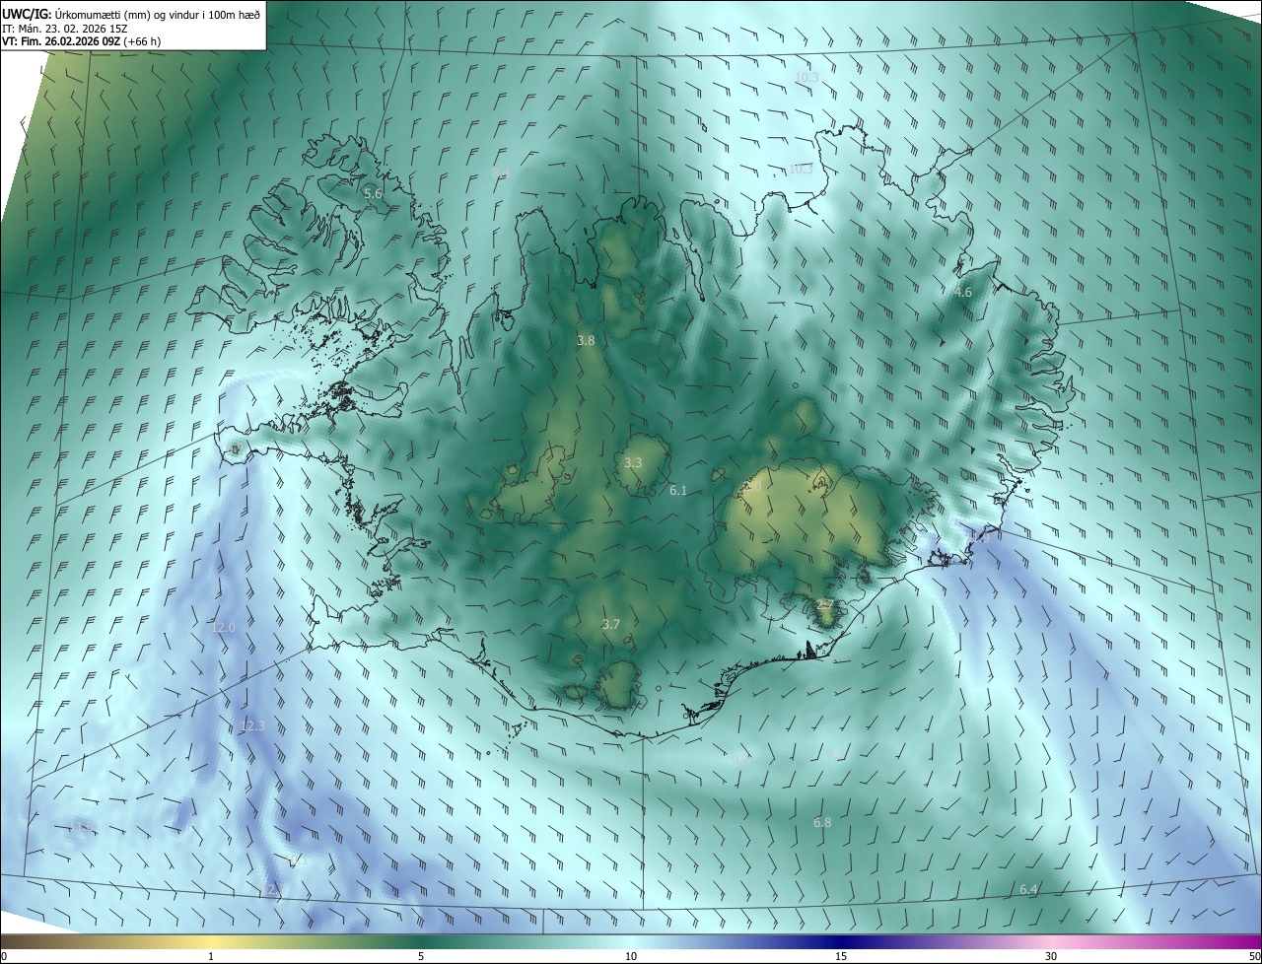Click the '15' tick label on the colorbar
1262x964 pixels.
pyautogui.click(x=841, y=956)
